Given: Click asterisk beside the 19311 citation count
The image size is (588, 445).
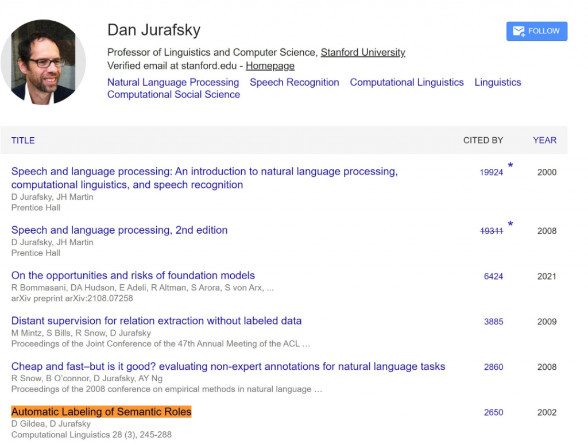Looking at the screenshot, I should point(510,224).
